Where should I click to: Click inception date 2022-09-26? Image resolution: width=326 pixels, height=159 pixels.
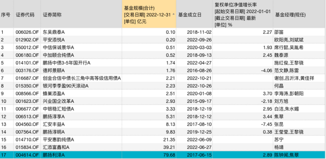pyautogui.click(x=199, y=40)
